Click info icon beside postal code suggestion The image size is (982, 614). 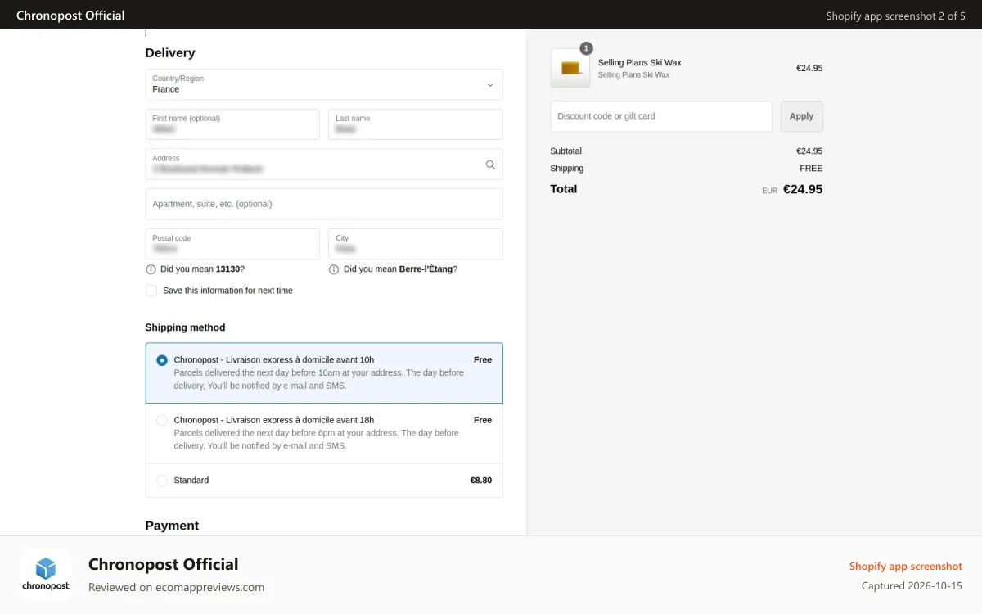[151, 269]
